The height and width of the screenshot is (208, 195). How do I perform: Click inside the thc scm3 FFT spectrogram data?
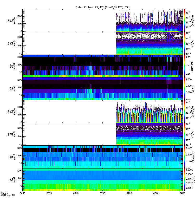coord(149,134)
